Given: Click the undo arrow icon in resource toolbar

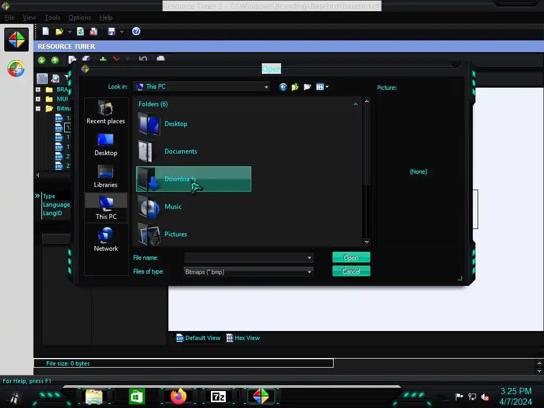Looking at the screenshot, I should 143,58.
